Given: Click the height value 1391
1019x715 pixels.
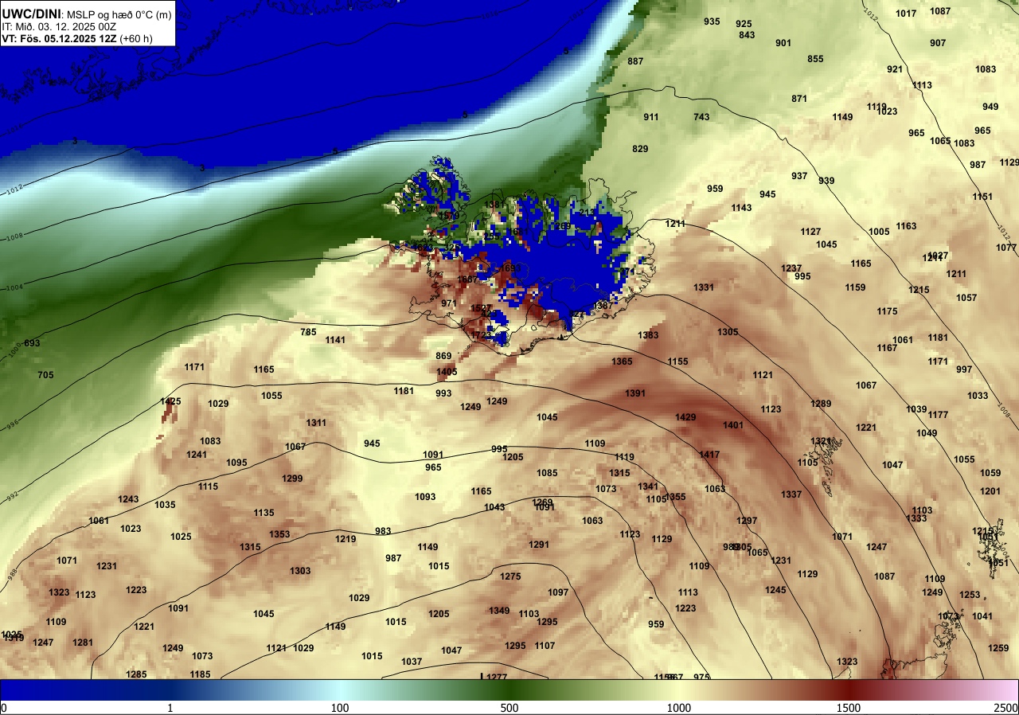Looking at the screenshot, I should coord(635,393).
